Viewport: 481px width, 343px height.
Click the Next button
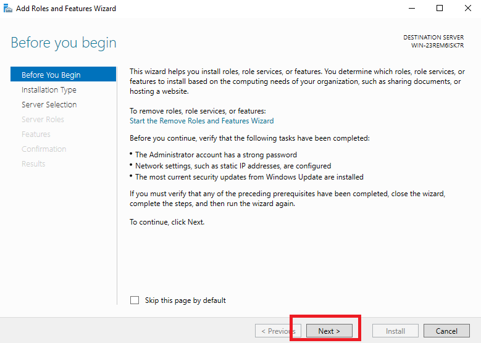tap(329, 331)
